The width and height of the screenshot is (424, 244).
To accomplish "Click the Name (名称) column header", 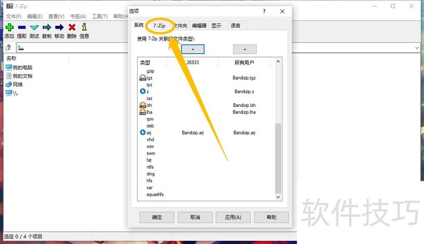I will click(x=11, y=58).
